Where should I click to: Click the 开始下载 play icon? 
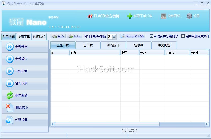click(10, 71)
